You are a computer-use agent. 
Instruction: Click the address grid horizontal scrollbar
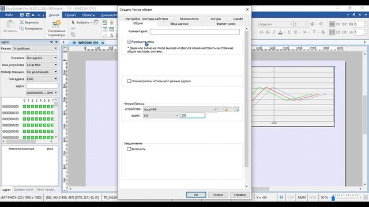click(21, 141)
